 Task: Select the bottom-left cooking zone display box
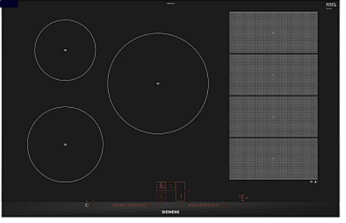161,196
